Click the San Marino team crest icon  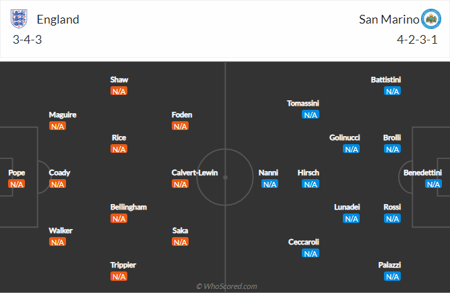430,19
